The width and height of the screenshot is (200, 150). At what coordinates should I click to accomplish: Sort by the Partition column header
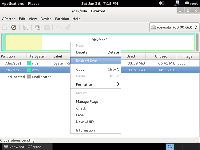coord(13,56)
